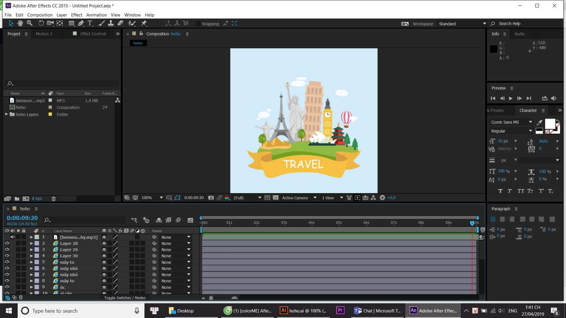Open the Composition menu
Image resolution: width=566 pixels, height=318 pixels.
coord(40,15)
